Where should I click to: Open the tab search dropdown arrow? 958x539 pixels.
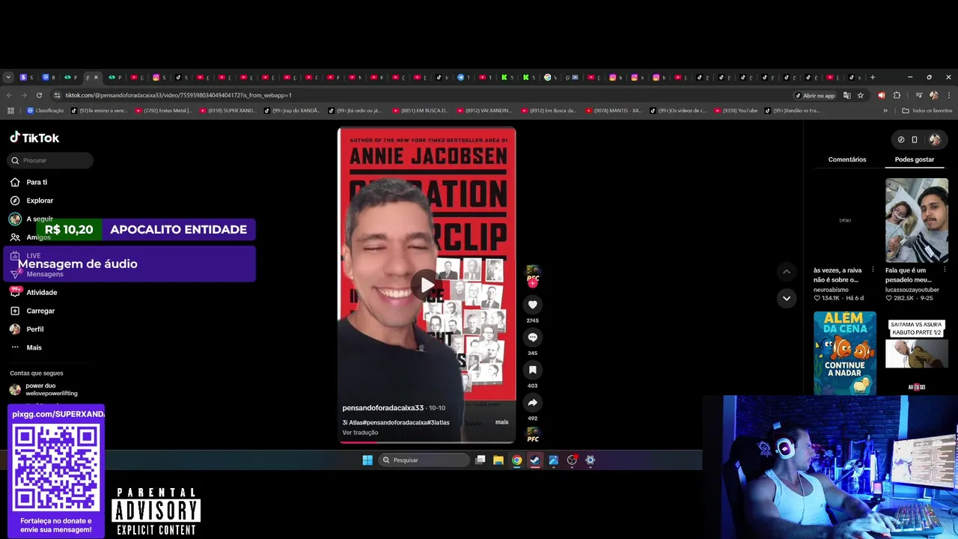click(8, 77)
